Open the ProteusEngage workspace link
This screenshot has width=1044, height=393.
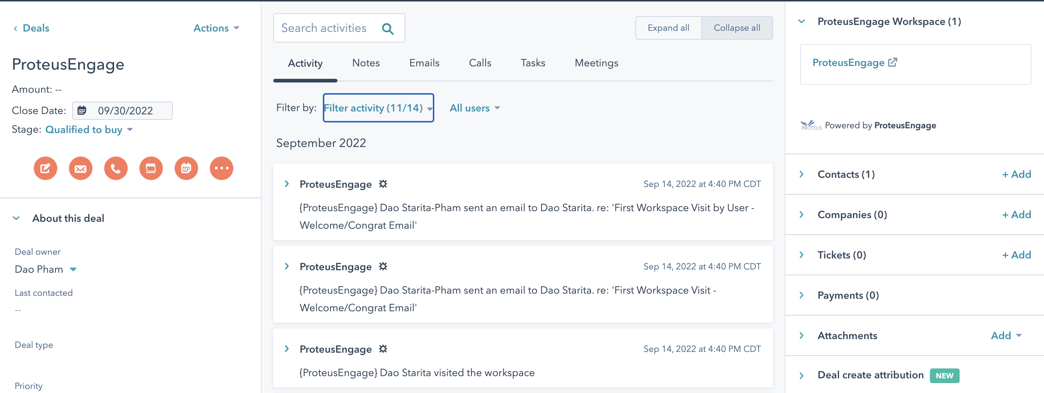tap(848, 63)
